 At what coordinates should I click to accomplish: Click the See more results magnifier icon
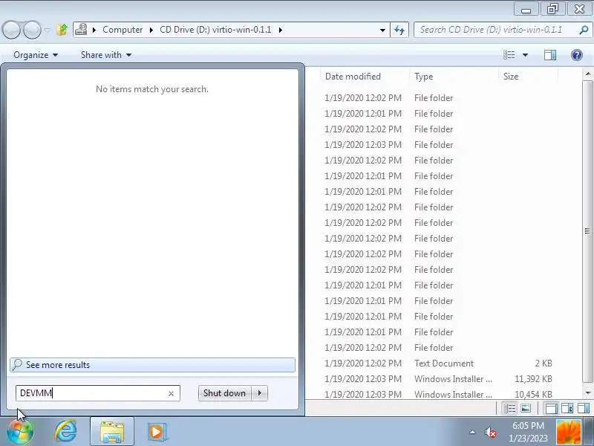[x=17, y=365]
